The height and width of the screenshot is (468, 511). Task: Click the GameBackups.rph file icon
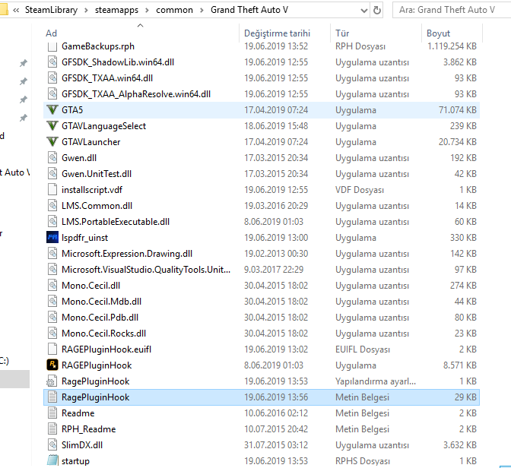(52, 46)
